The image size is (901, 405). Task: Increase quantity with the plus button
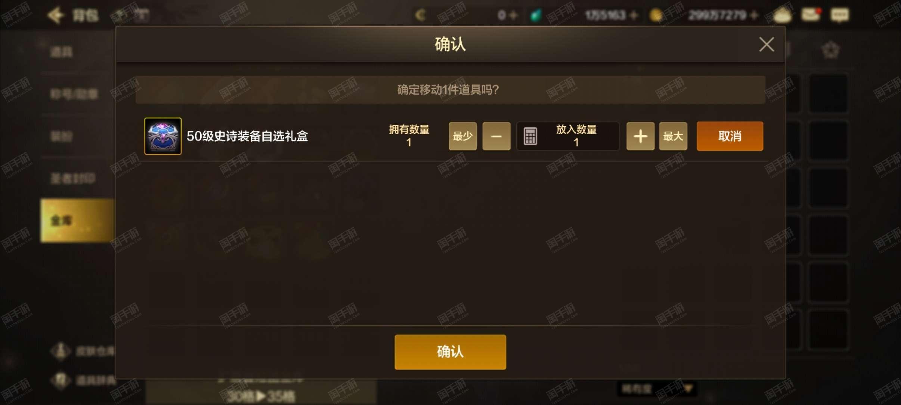(640, 136)
